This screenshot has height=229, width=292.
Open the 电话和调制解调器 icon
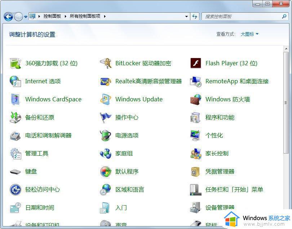tap(15, 136)
